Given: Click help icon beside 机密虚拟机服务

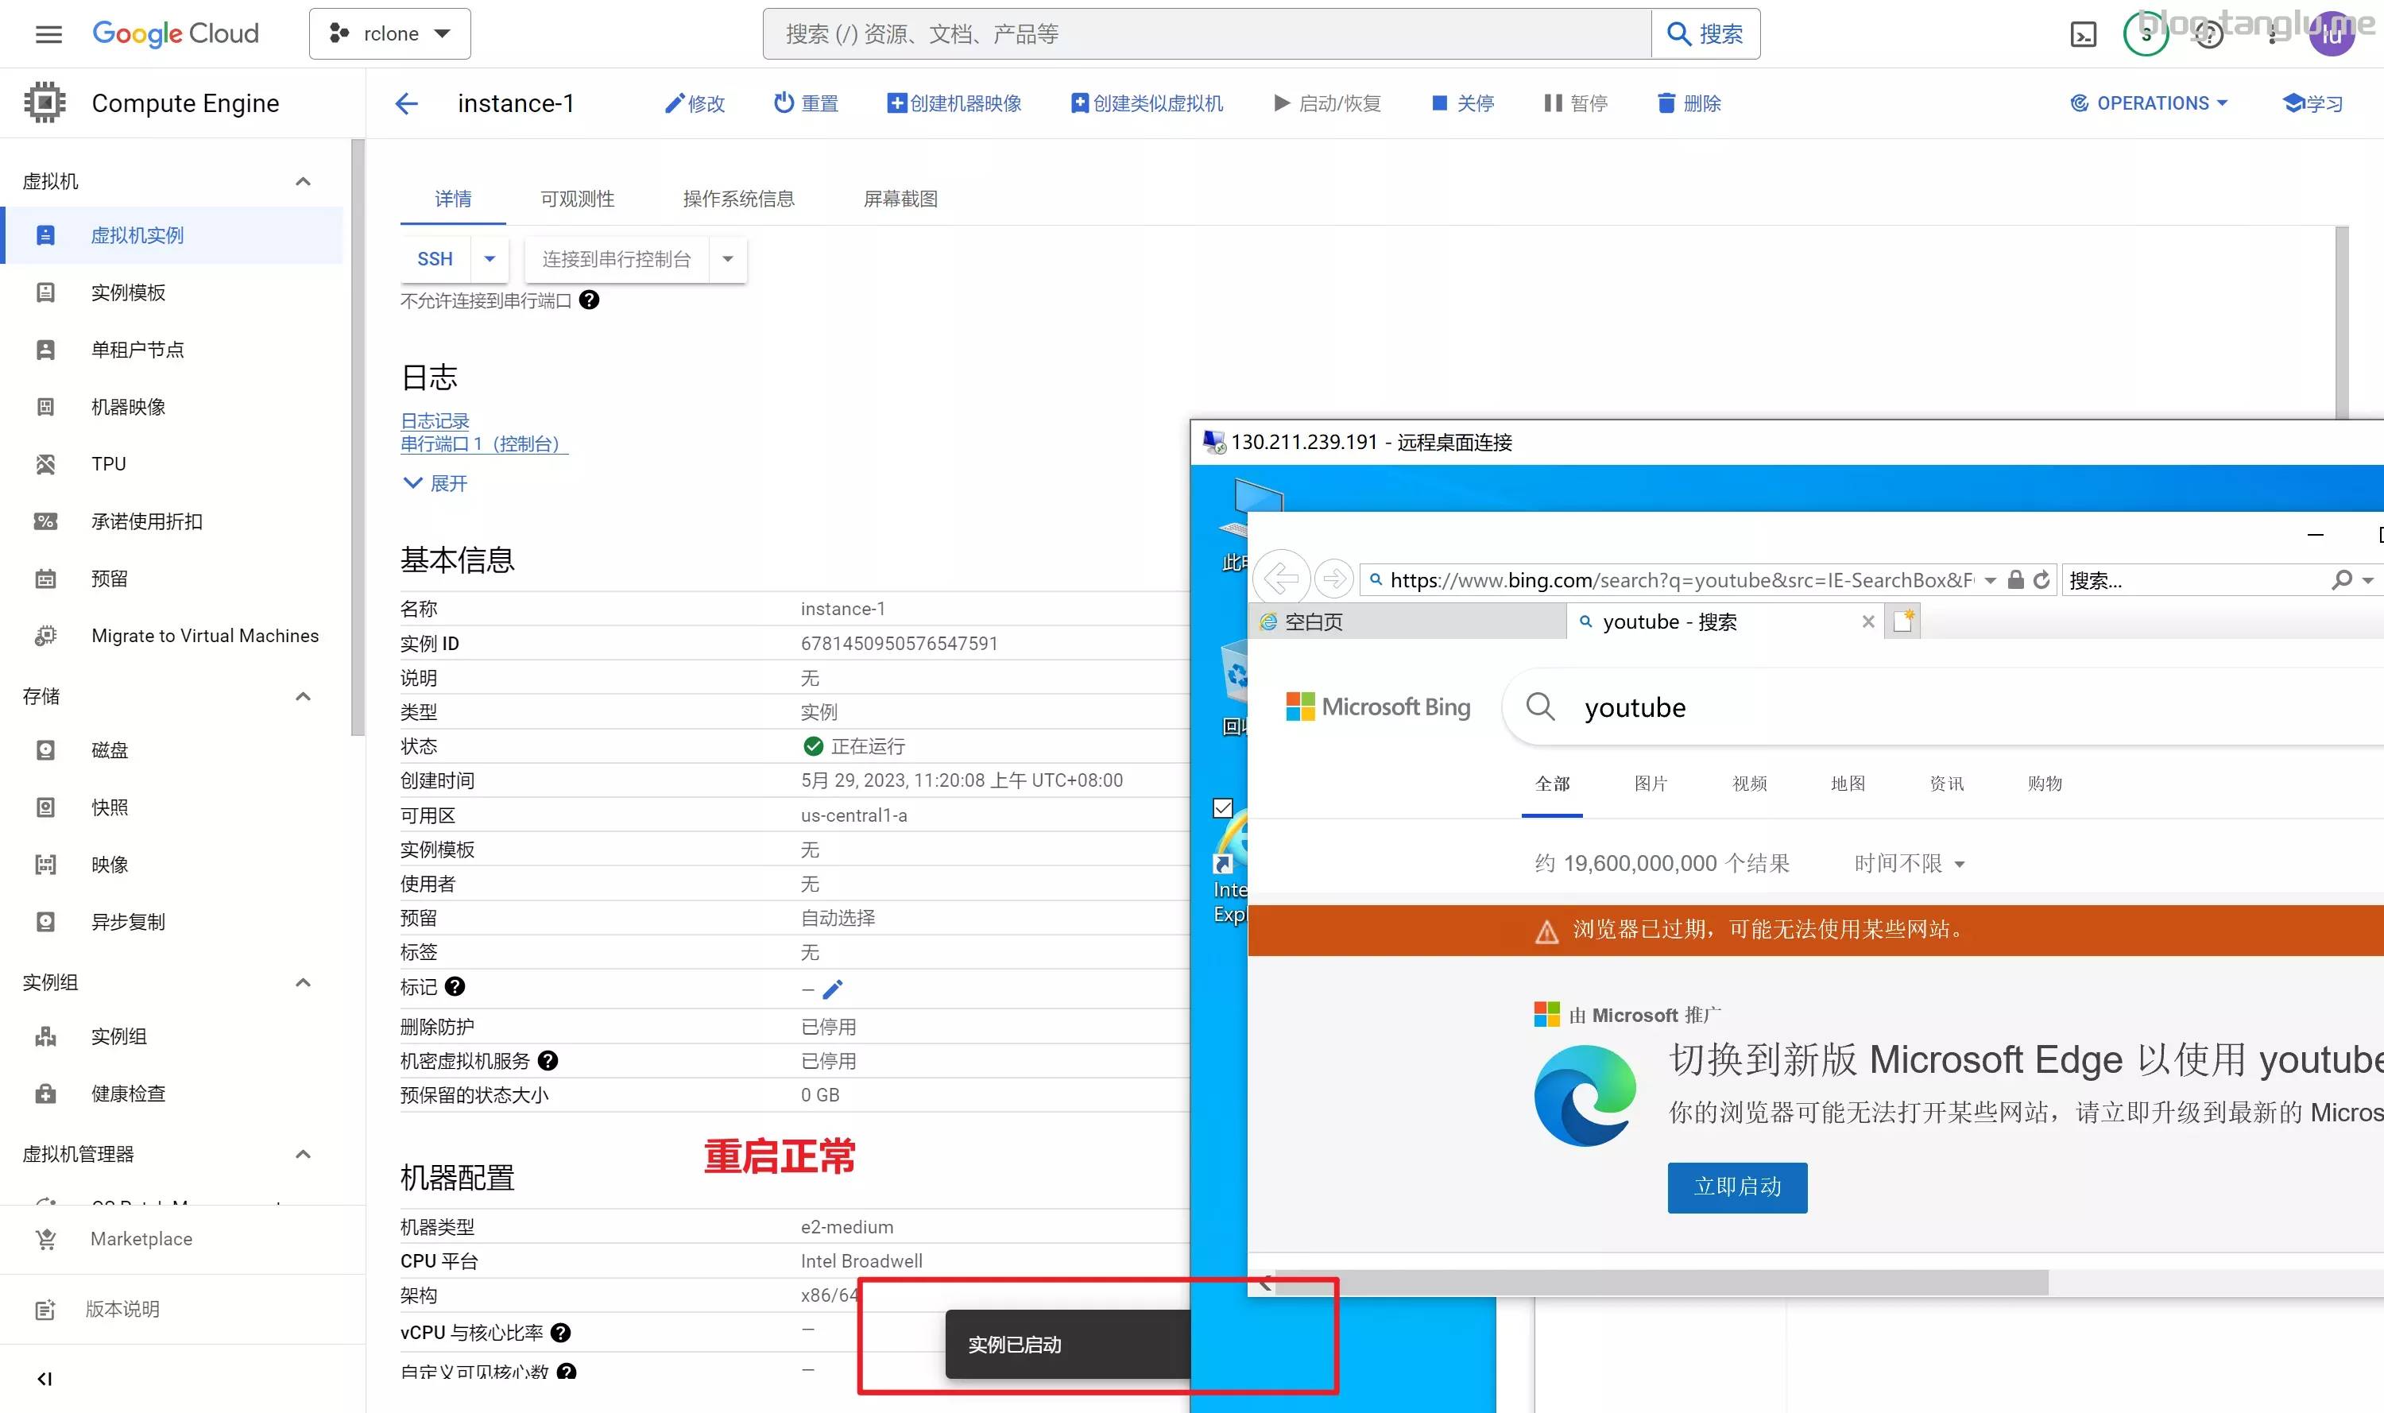Looking at the screenshot, I should [x=548, y=1061].
